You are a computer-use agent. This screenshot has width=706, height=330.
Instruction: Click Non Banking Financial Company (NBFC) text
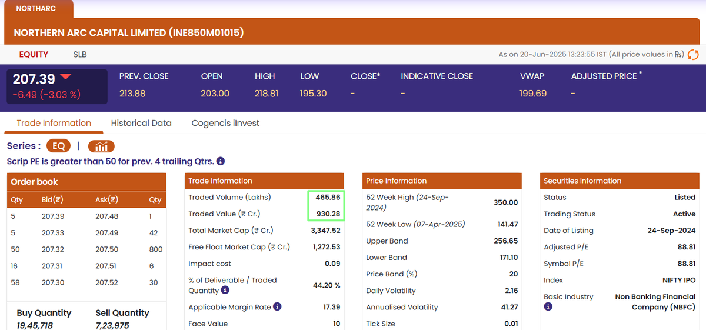(655, 302)
